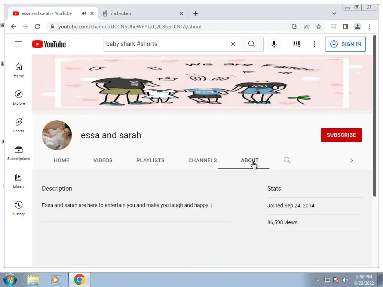
Task: Open Chrome three-dot menu
Action: 370,27
